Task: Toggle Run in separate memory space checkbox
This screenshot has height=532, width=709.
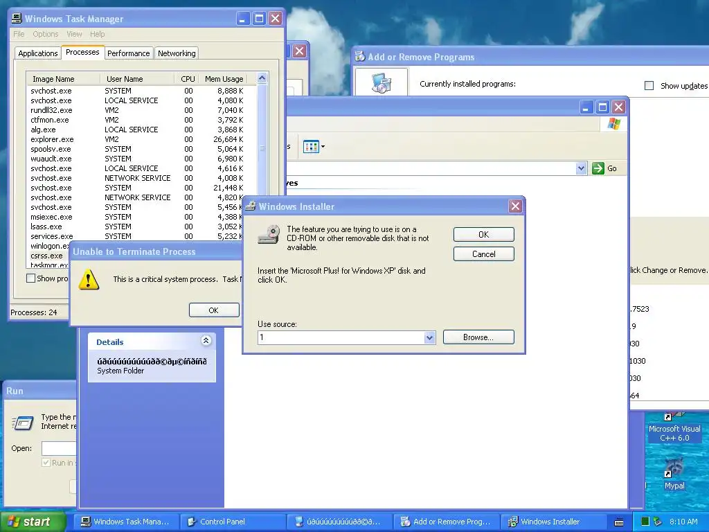Action: click(46, 463)
